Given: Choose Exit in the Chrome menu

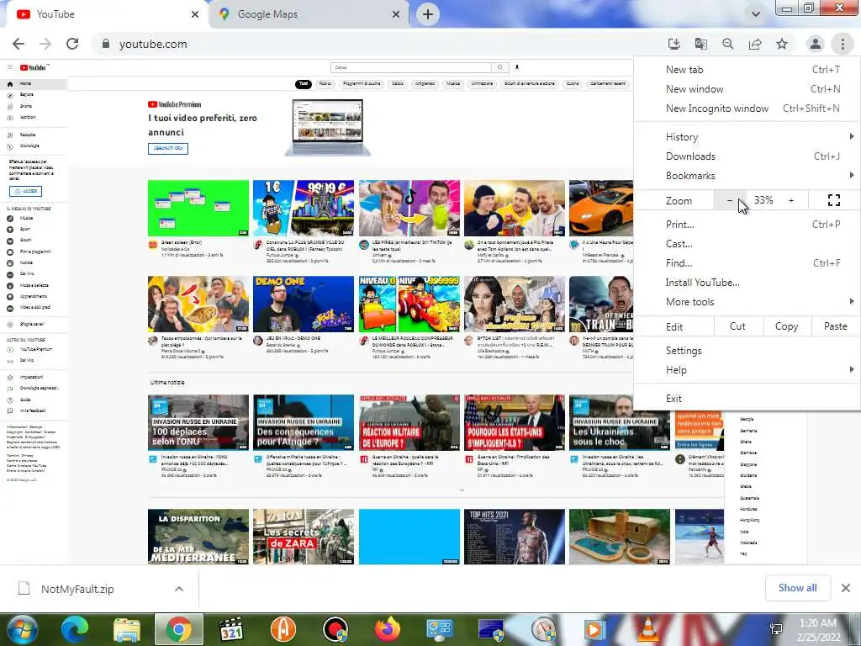Looking at the screenshot, I should [x=747, y=398].
